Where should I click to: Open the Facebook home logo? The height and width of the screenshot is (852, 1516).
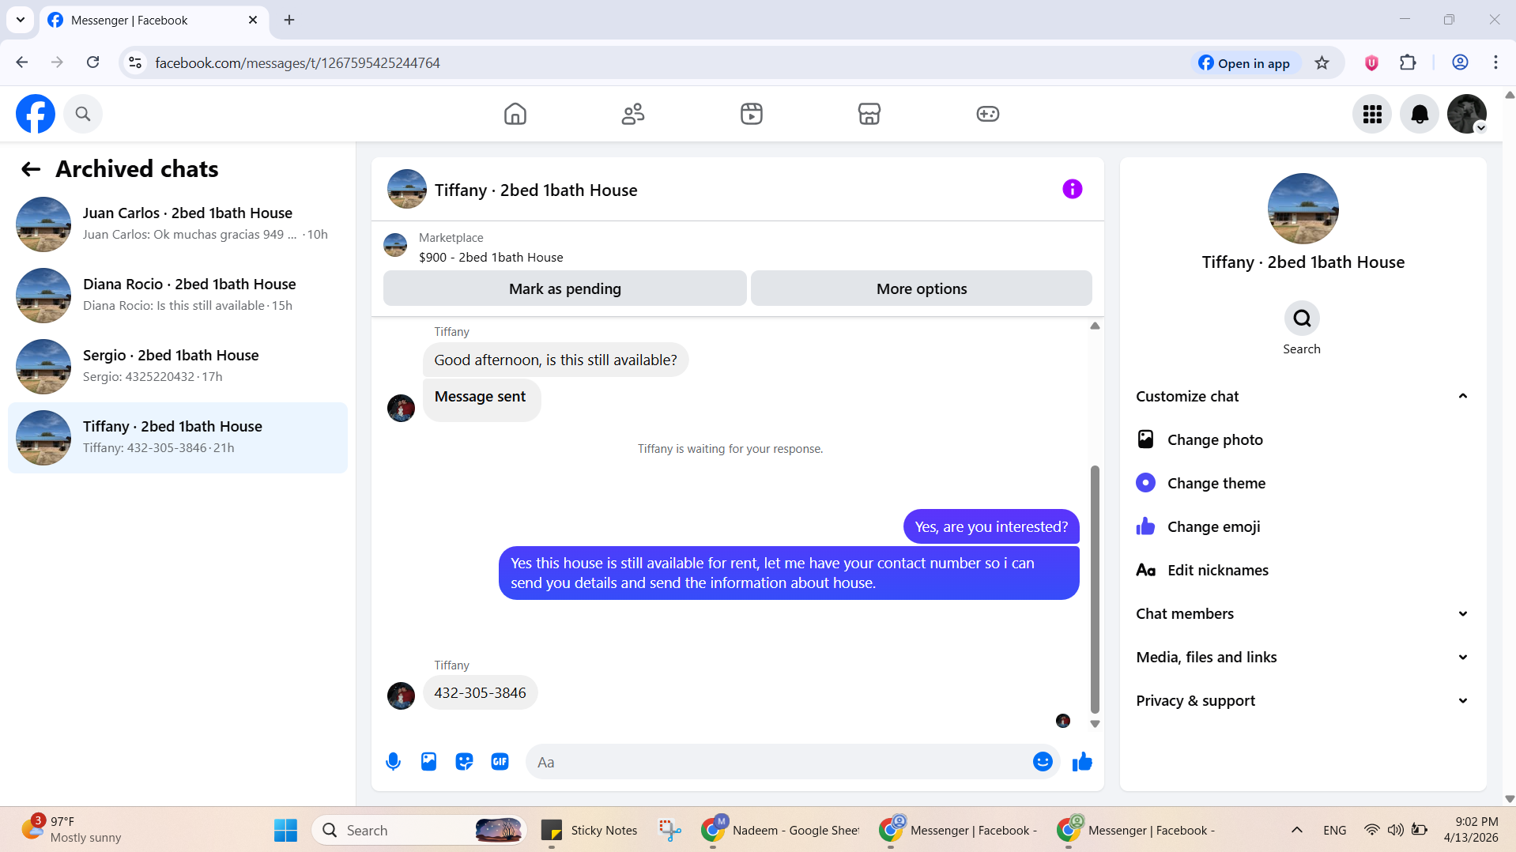point(36,114)
